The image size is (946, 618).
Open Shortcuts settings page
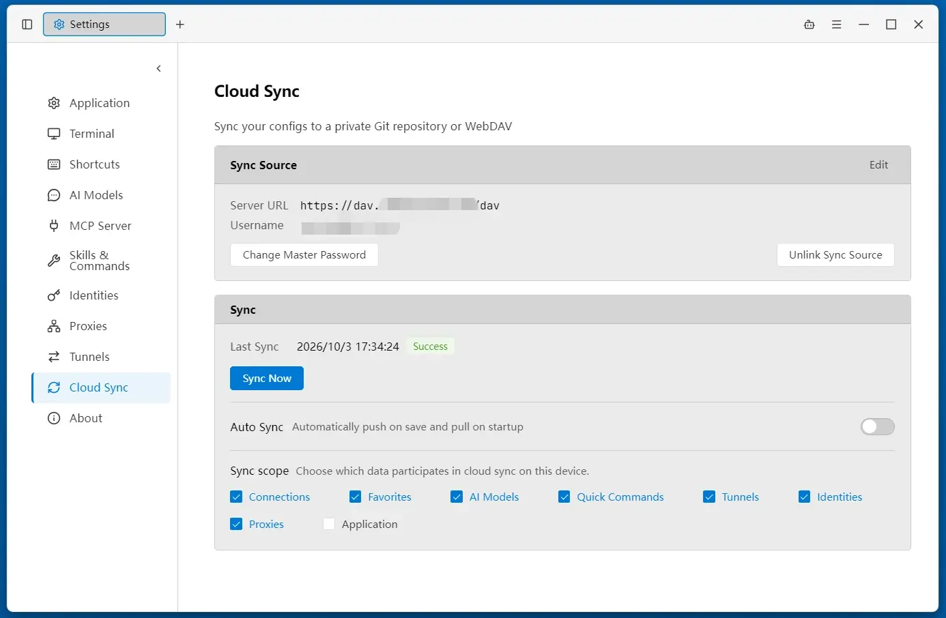pos(101,164)
